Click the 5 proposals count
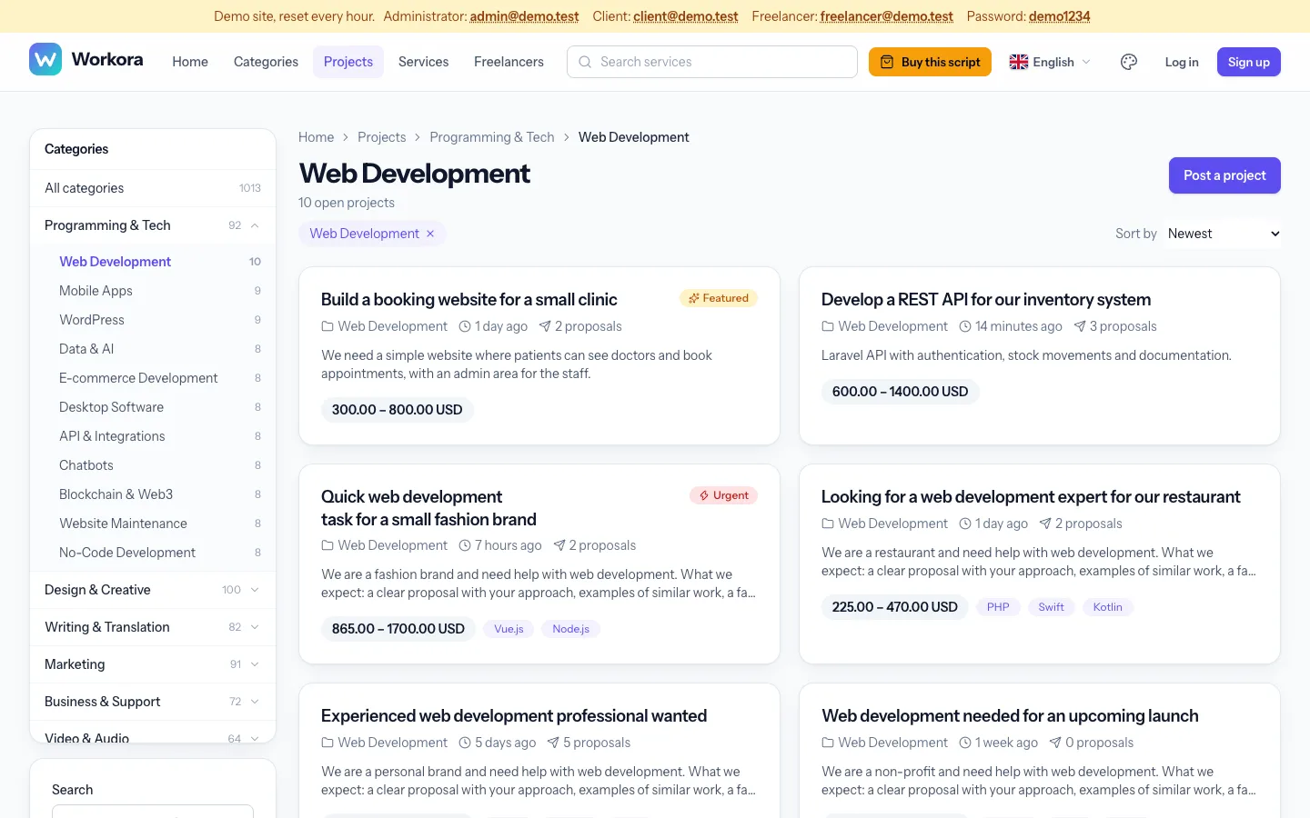The height and width of the screenshot is (818, 1310). click(x=589, y=743)
